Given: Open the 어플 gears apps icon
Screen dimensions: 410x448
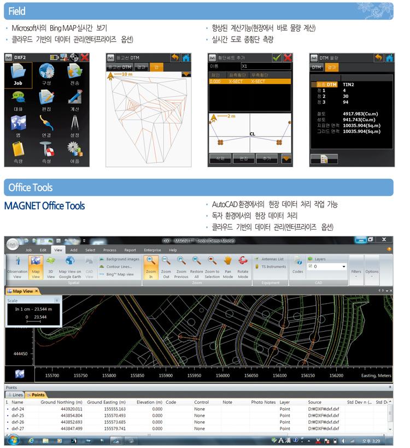Looking at the screenshot, I should (75, 149).
